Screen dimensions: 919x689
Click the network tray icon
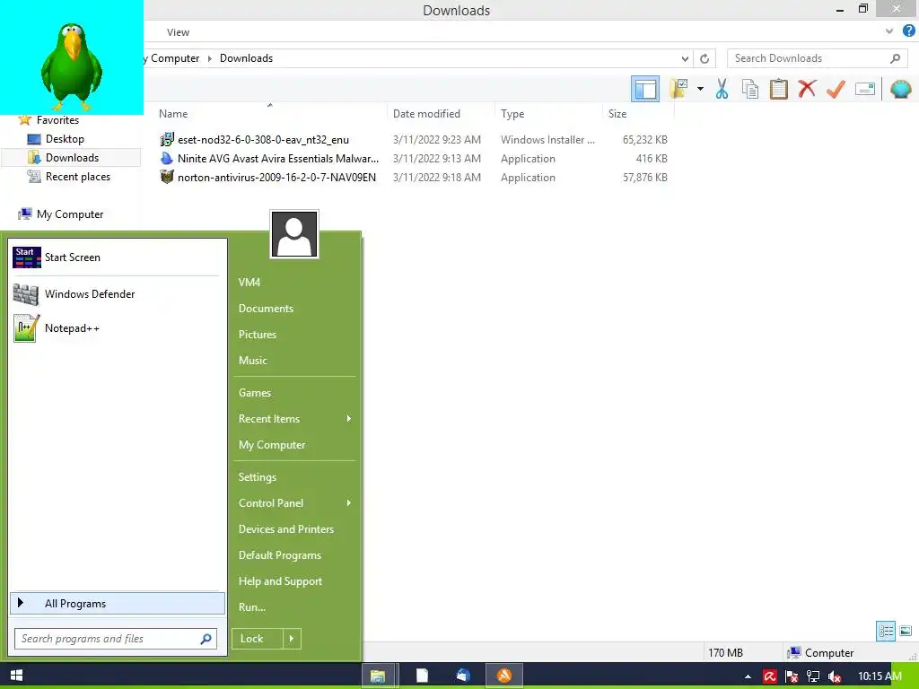click(x=813, y=676)
